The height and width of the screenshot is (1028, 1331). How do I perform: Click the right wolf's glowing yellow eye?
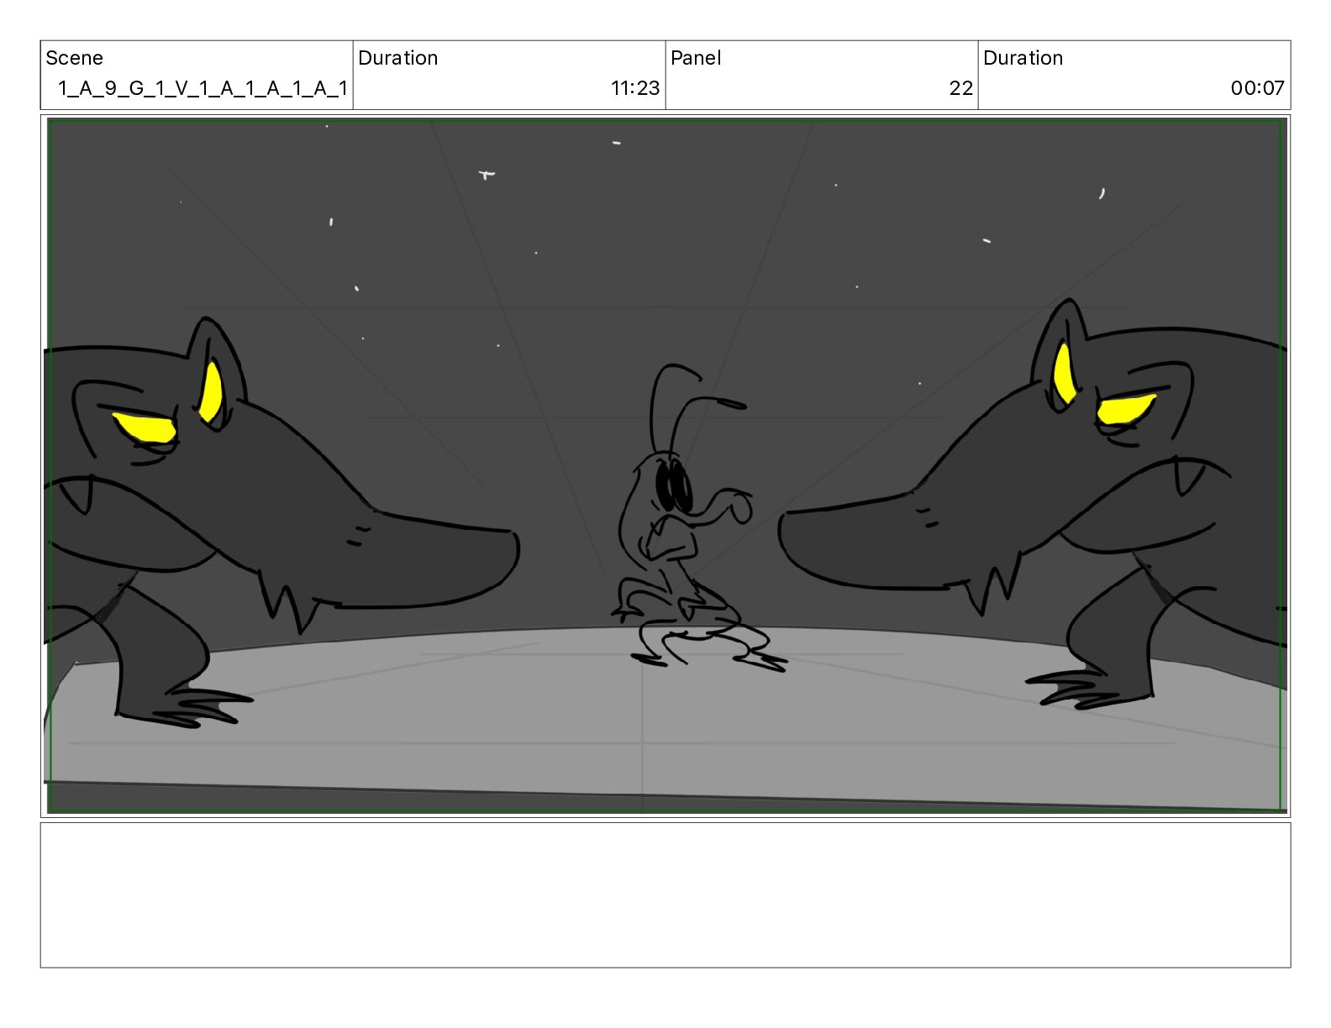click(x=1124, y=409)
